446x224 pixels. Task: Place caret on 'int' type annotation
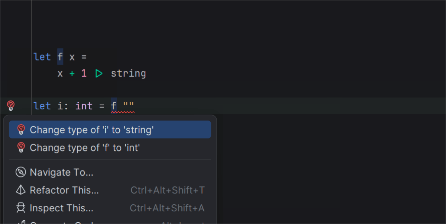[x=84, y=106]
